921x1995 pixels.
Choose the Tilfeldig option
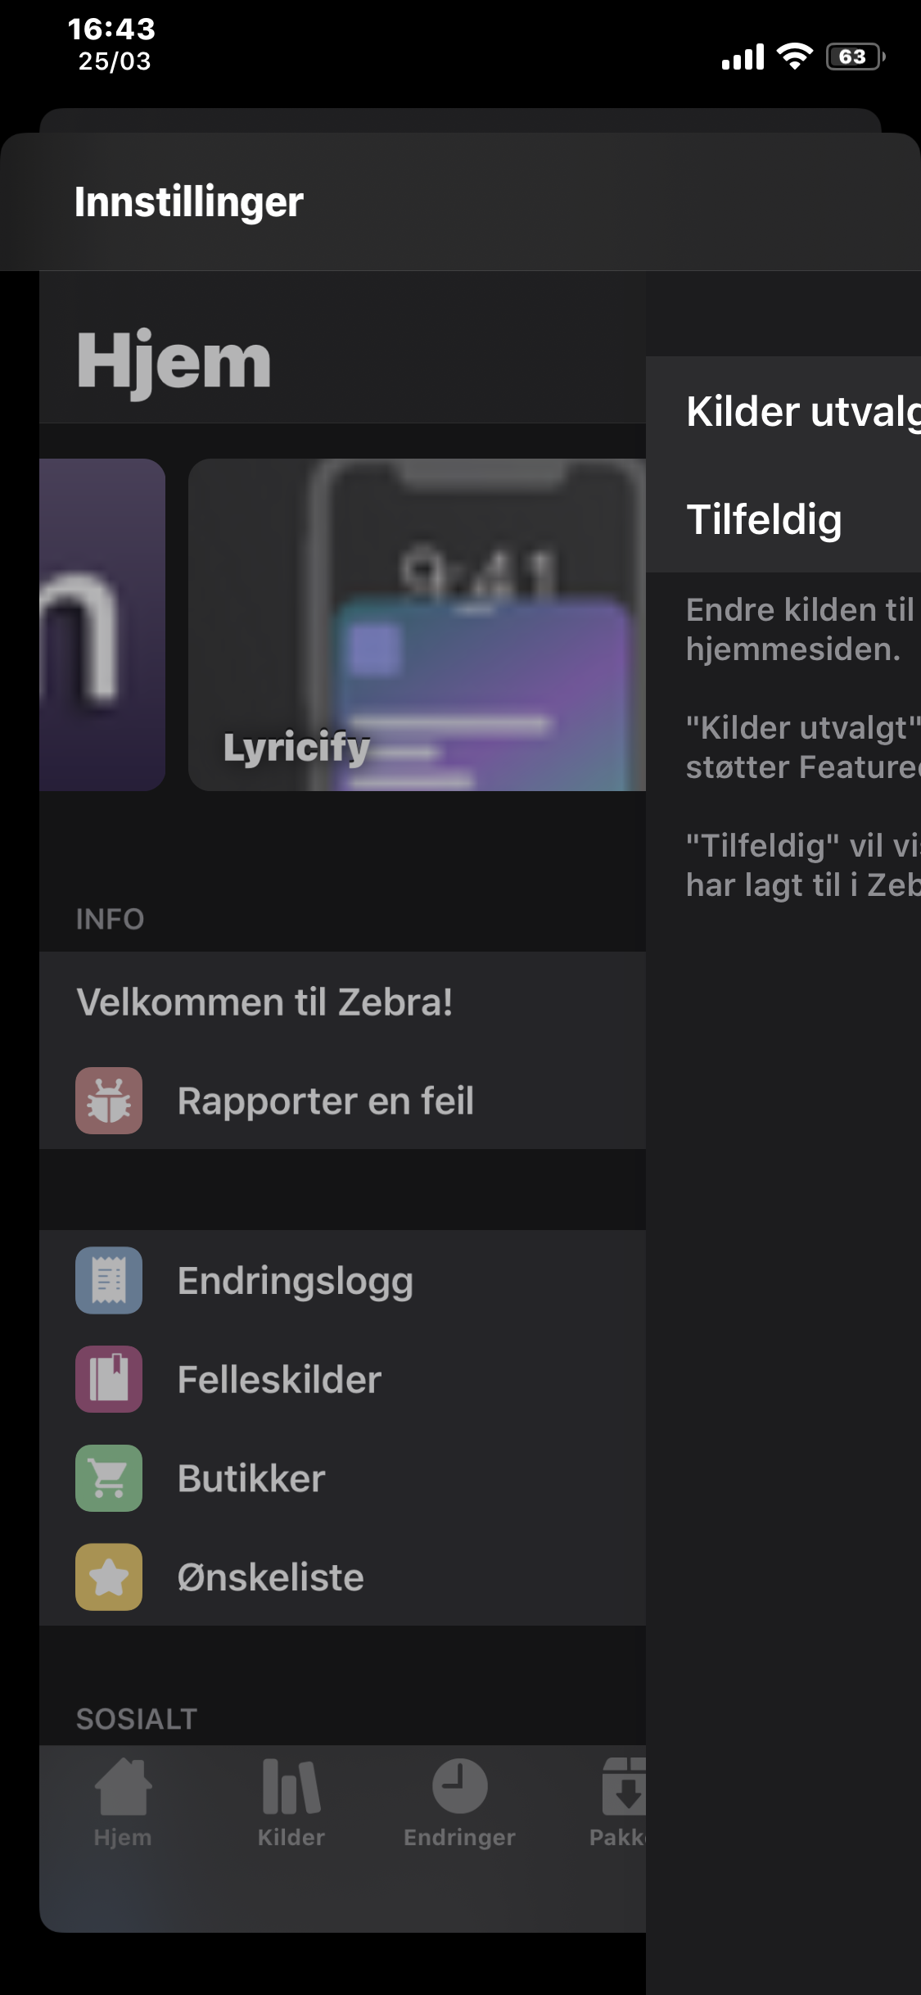point(783,518)
